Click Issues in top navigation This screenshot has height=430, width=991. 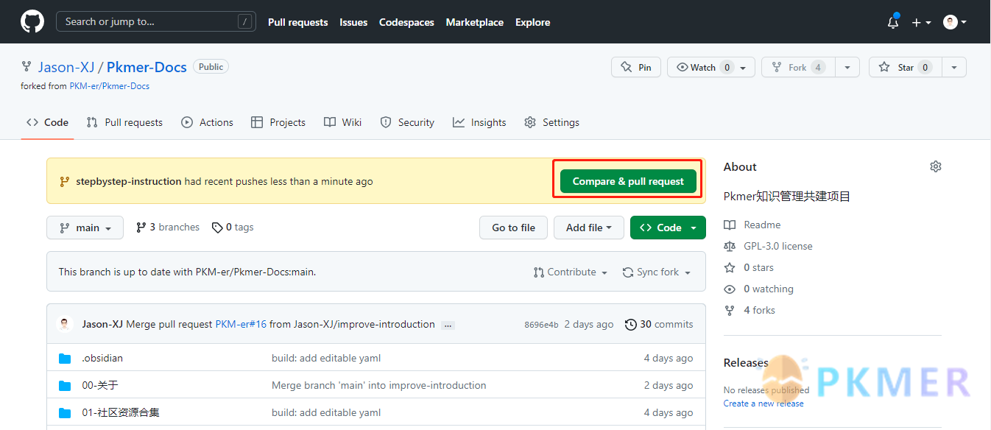[353, 22]
